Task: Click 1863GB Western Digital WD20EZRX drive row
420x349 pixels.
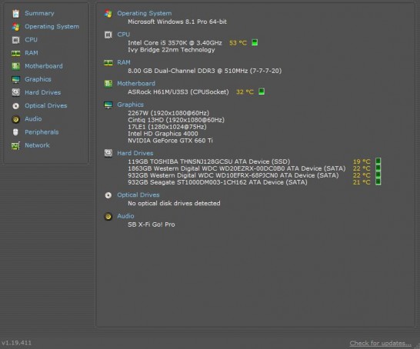Action: (x=237, y=168)
